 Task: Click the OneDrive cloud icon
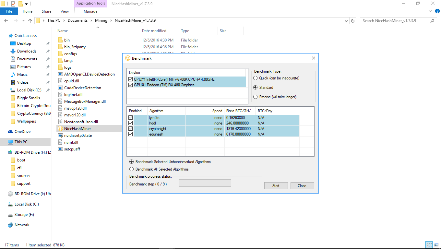point(10,132)
